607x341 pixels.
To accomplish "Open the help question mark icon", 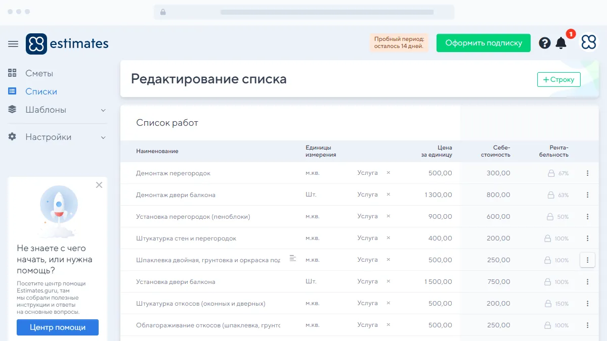I will pos(544,43).
